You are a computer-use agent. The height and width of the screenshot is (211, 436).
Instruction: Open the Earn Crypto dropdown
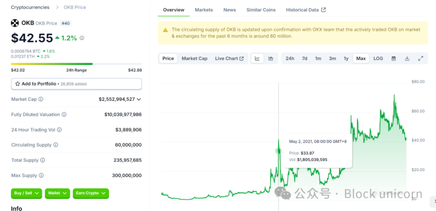[x=91, y=193]
